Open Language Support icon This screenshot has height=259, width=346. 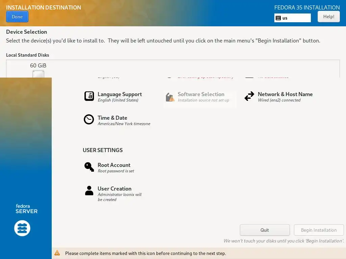(89, 96)
